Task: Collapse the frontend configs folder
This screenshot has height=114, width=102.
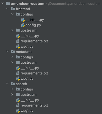Action: [12, 14]
